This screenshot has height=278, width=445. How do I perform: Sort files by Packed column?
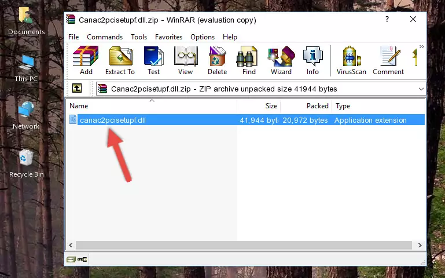(x=306, y=106)
